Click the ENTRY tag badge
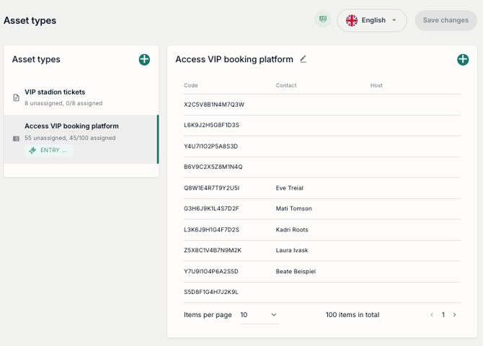 coord(49,151)
